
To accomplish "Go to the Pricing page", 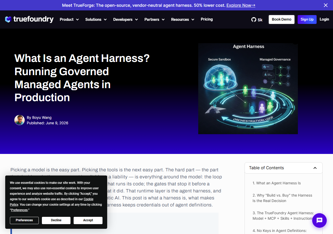I will [207, 19].
